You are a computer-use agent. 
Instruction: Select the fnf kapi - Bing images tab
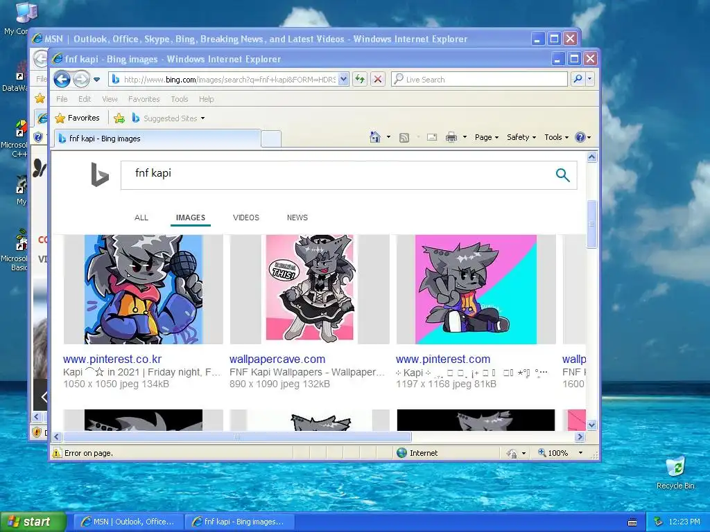tap(157, 139)
